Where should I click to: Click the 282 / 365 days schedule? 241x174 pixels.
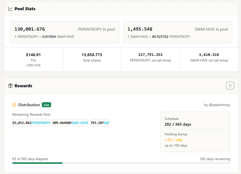(178, 124)
